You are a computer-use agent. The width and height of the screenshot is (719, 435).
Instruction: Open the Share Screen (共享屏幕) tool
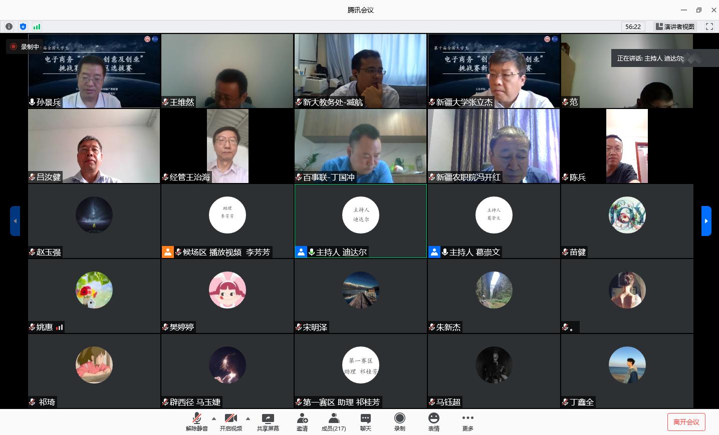tap(268, 422)
